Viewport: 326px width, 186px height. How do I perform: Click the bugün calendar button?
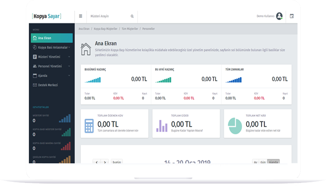[117, 162]
